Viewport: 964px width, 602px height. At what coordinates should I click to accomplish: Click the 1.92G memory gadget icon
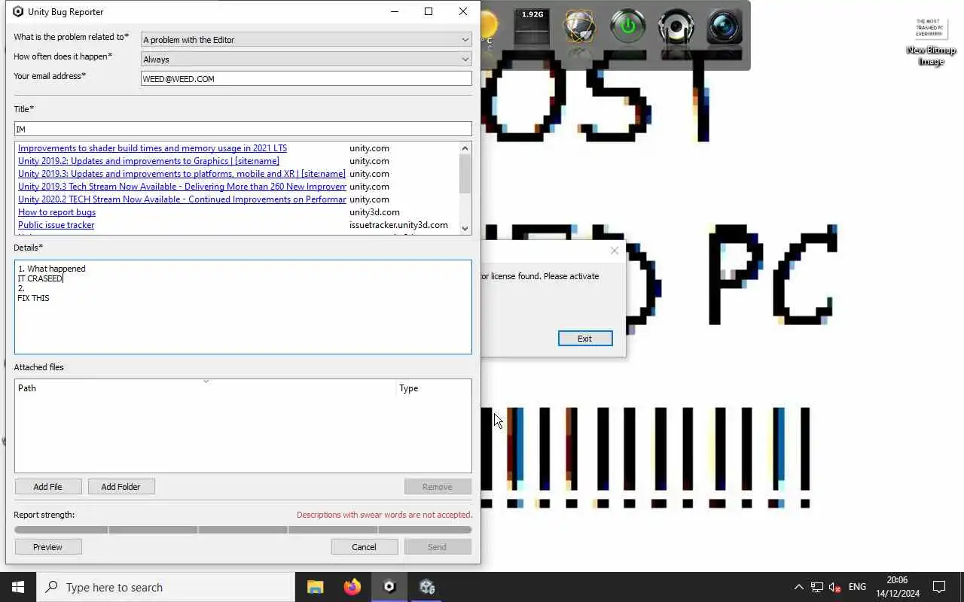point(532,27)
